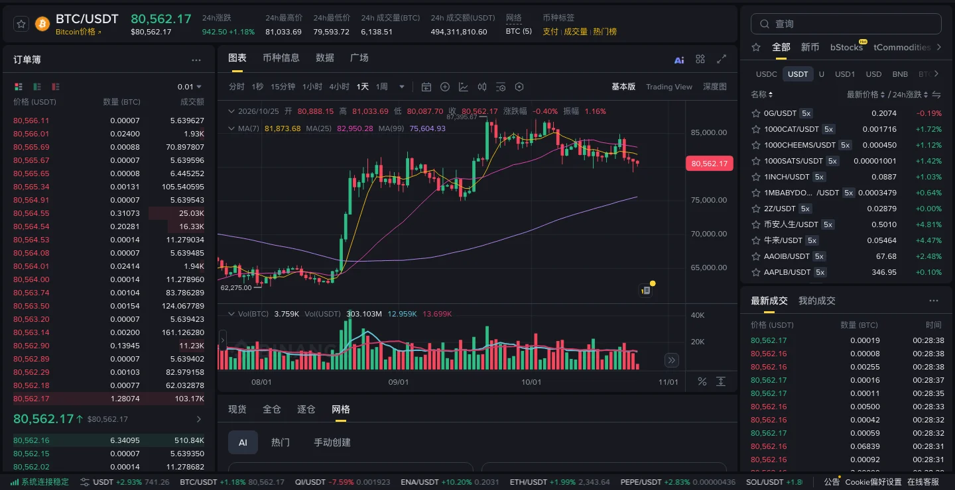Open Cookie偏好设置 in footer

tap(873, 482)
